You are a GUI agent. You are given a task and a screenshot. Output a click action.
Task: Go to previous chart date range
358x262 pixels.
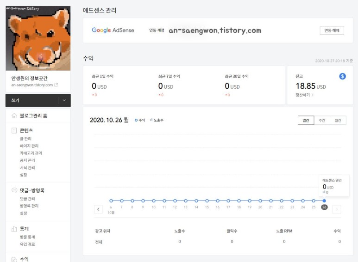[x=98, y=209]
